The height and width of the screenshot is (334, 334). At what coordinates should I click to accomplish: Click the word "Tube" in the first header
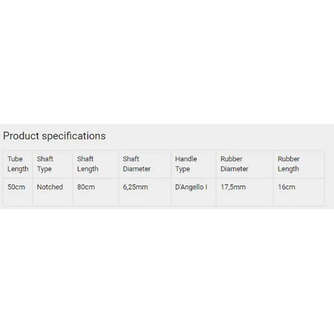pos(15,159)
